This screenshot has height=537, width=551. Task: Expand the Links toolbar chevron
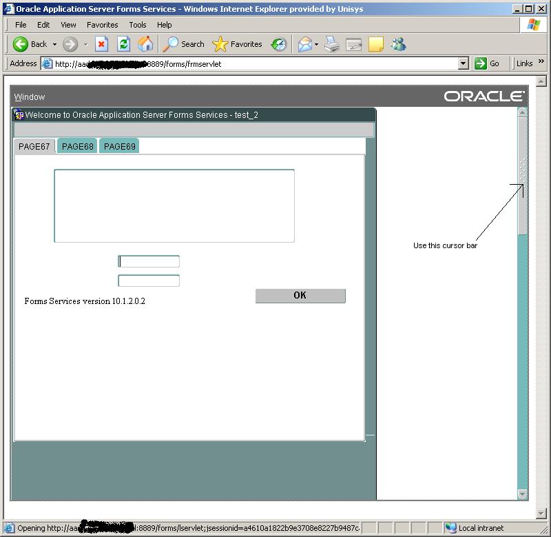541,61
